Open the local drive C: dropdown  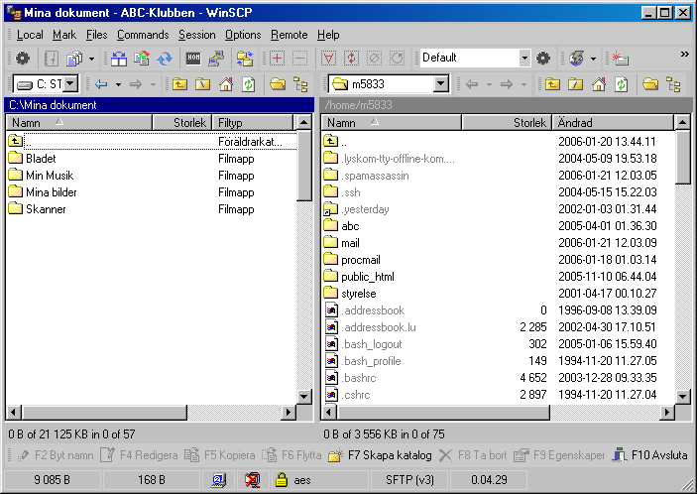pyautogui.click(x=70, y=84)
